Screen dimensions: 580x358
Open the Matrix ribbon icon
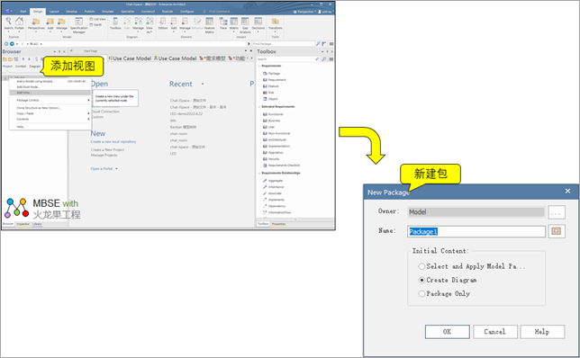pos(234,24)
